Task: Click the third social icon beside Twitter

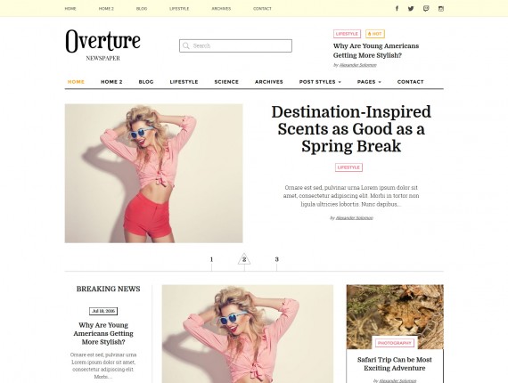Action: point(426,8)
